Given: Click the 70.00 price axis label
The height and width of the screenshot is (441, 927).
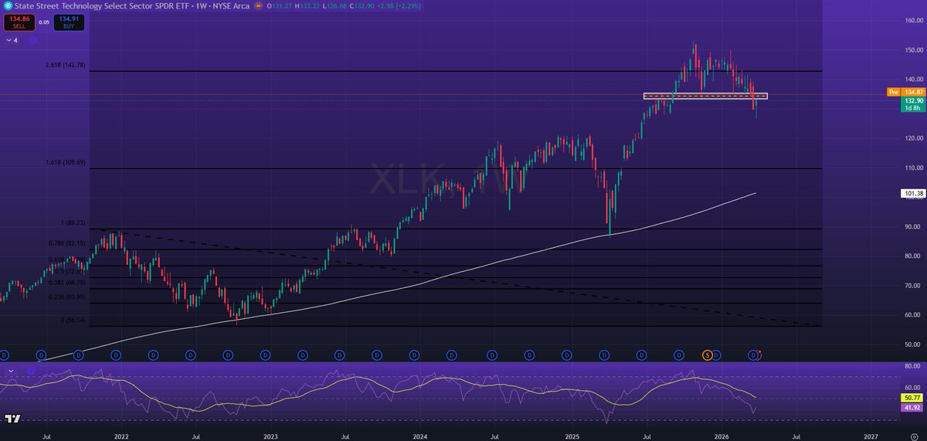Looking at the screenshot, I should click(914, 285).
